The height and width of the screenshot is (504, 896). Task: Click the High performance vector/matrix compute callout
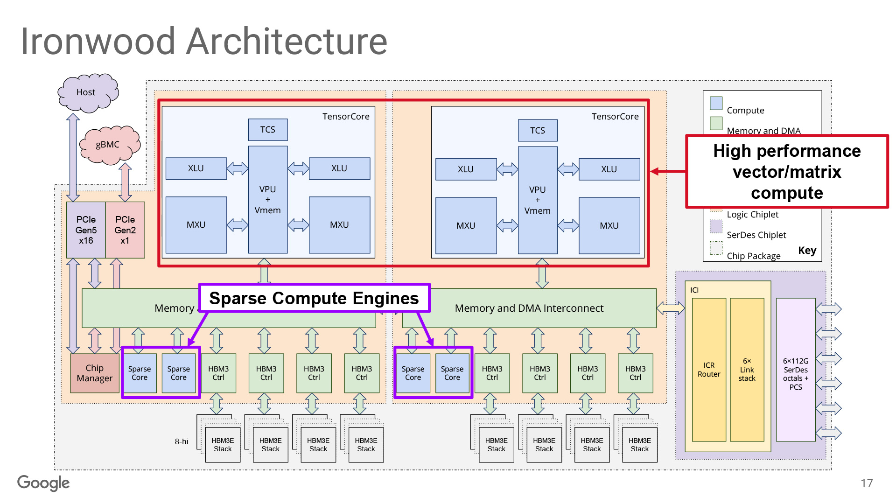(x=787, y=172)
